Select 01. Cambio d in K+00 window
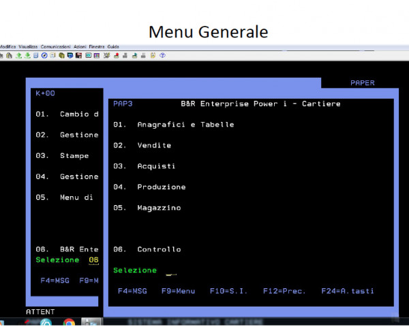This screenshot has width=409, height=327. tap(67, 114)
